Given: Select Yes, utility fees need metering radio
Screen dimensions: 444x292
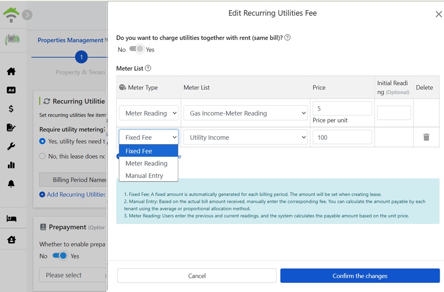Looking at the screenshot, I should coord(42,141).
